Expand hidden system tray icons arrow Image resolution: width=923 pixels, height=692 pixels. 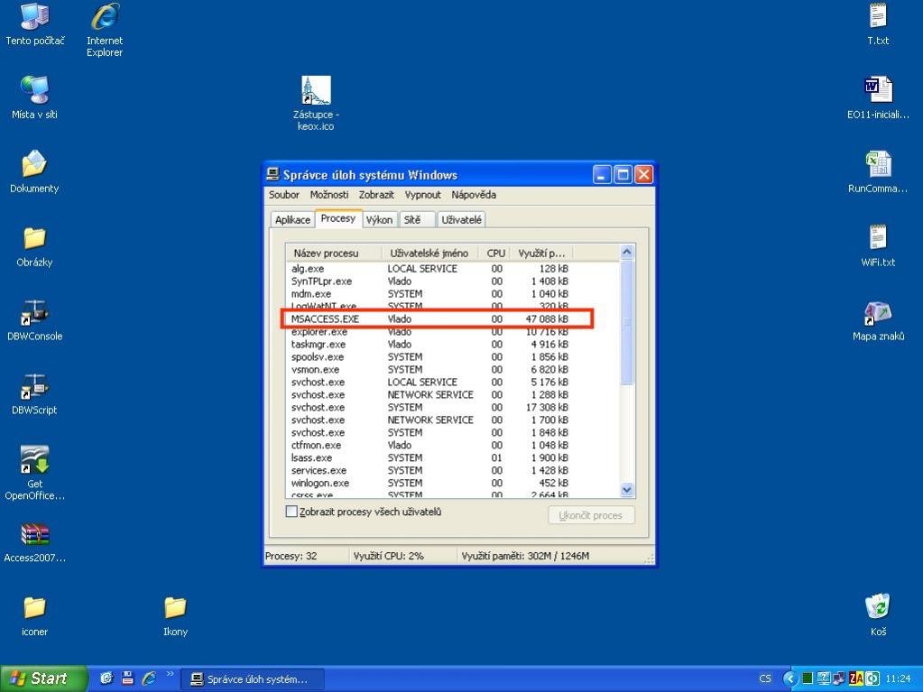click(x=790, y=678)
